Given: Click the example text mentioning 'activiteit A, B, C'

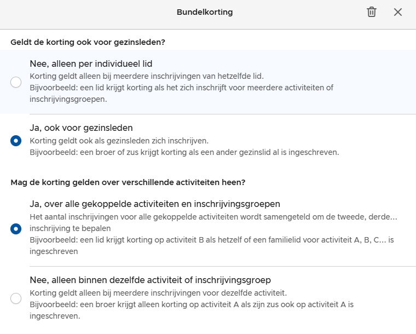Looking at the screenshot, I should coord(212,240).
